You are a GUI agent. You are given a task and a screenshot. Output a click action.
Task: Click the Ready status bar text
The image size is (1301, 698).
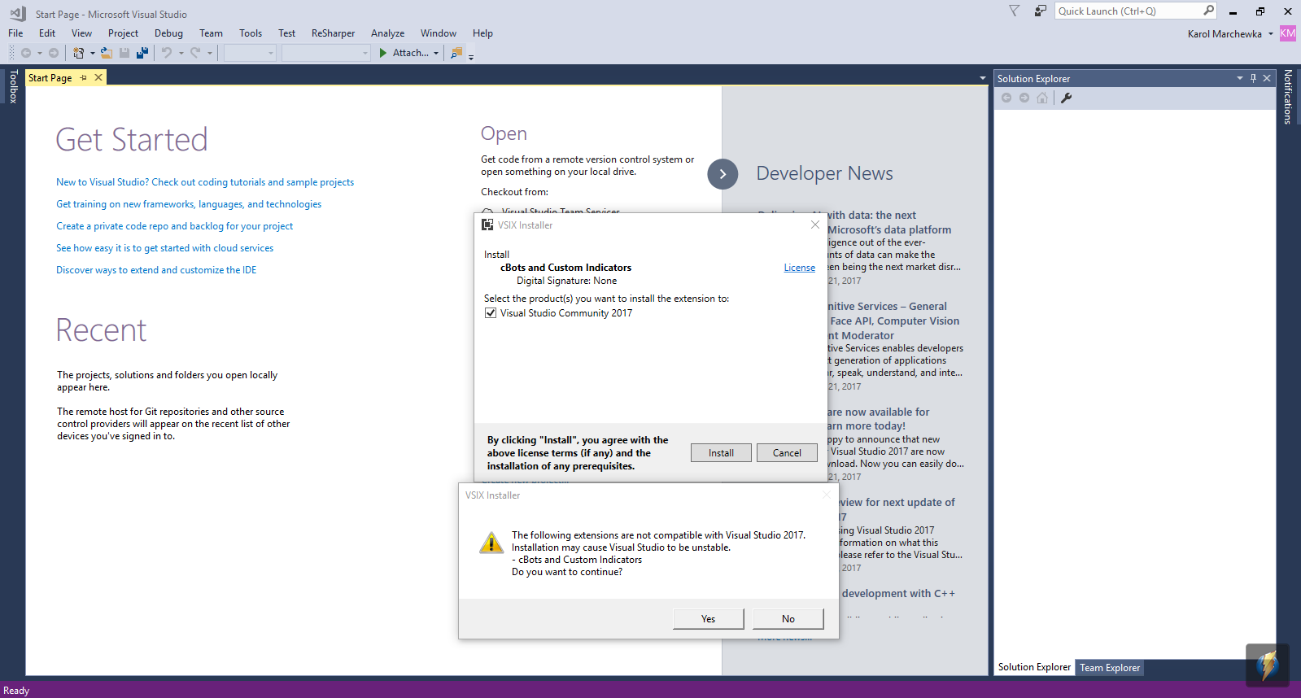16,691
